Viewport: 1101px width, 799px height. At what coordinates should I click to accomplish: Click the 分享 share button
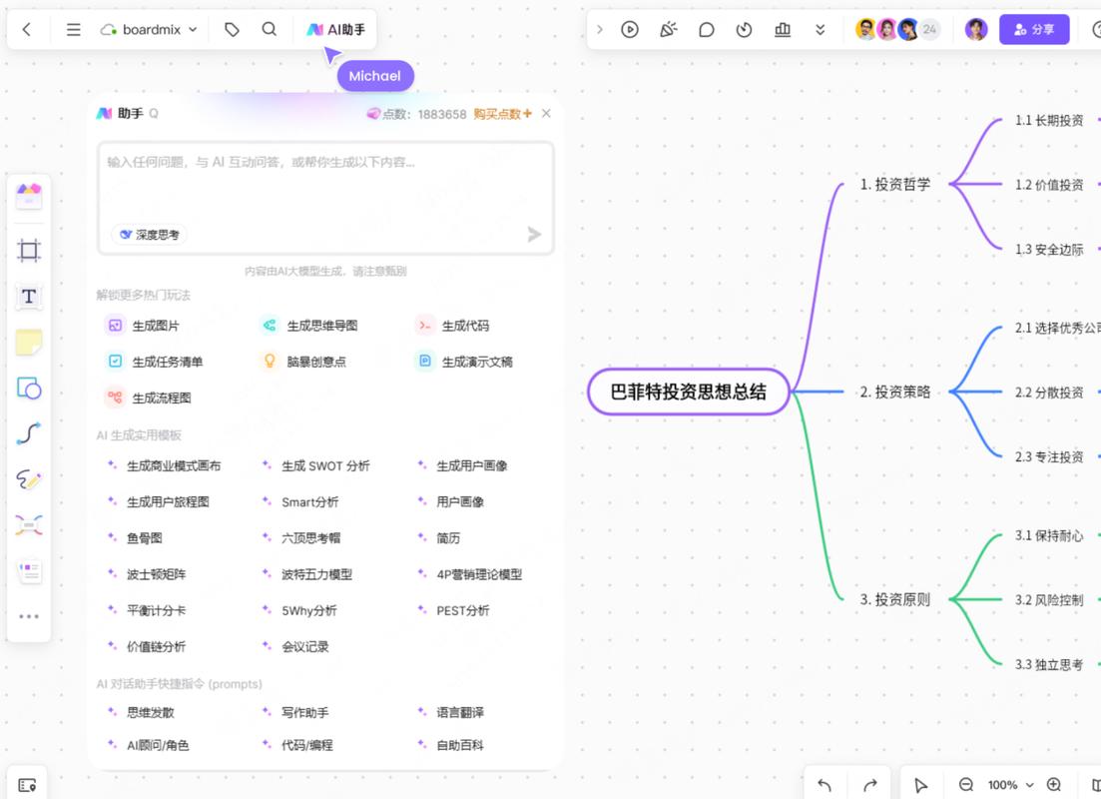pos(1034,30)
